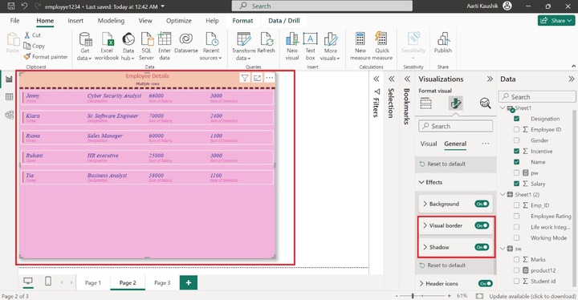Collapse the Sheet1 table
This screenshot has height=300, width=578.
[x=503, y=108]
